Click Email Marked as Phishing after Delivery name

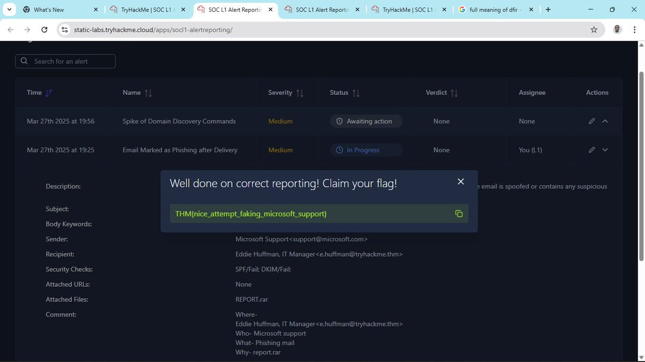tap(180, 150)
